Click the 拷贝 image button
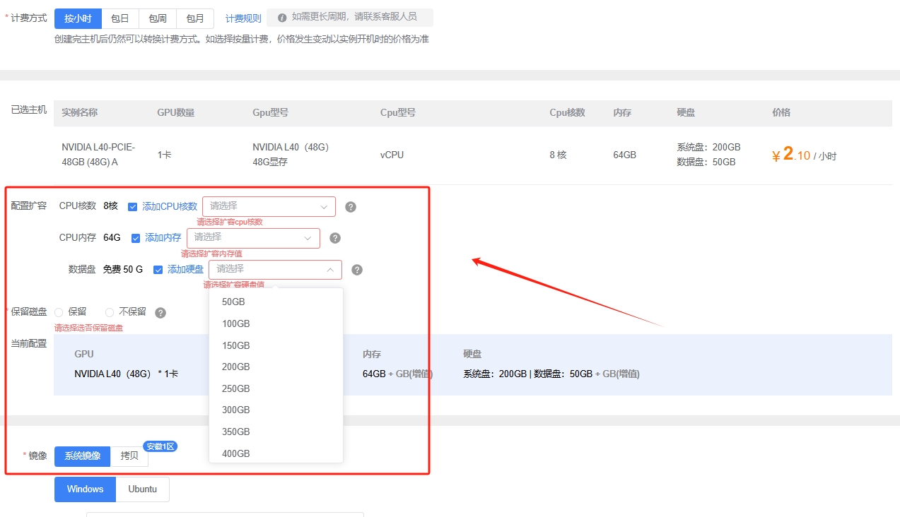Viewport: 900px width, 517px height. (x=129, y=456)
